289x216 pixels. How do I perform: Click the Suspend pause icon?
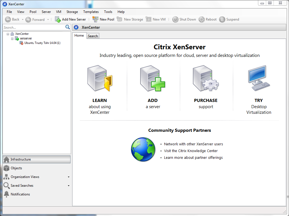(222, 19)
